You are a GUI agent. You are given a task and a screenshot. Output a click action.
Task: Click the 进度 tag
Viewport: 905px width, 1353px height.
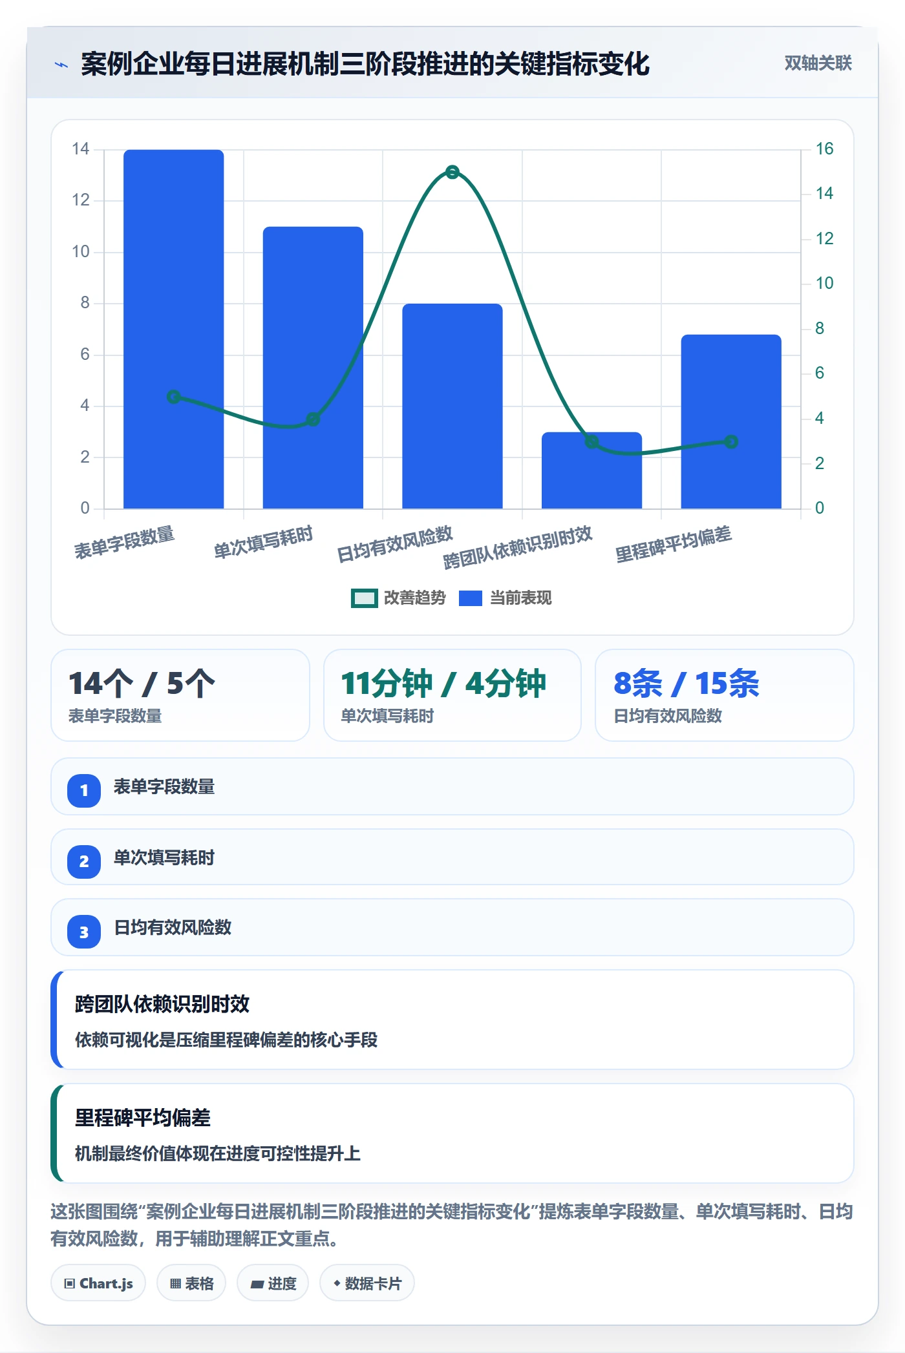pos(273,1283)
